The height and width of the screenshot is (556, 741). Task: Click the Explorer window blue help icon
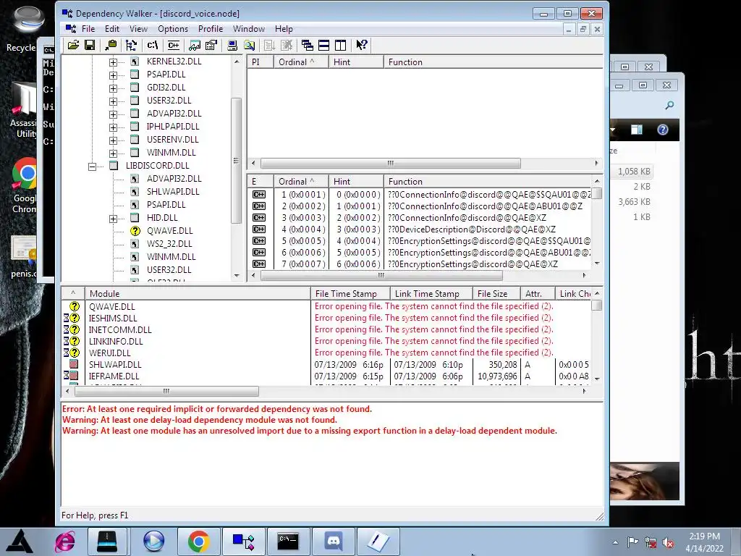[663, 130]
